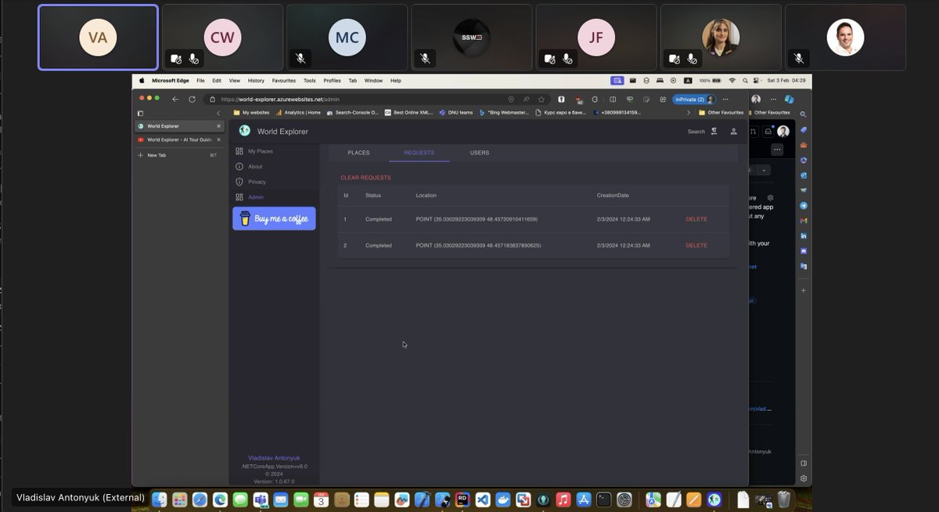Open Other Favourites folder
The width and height of the screenshot is (939, 512).
[x=721, y=113]
